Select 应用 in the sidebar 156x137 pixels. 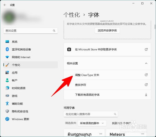[31, 72]
